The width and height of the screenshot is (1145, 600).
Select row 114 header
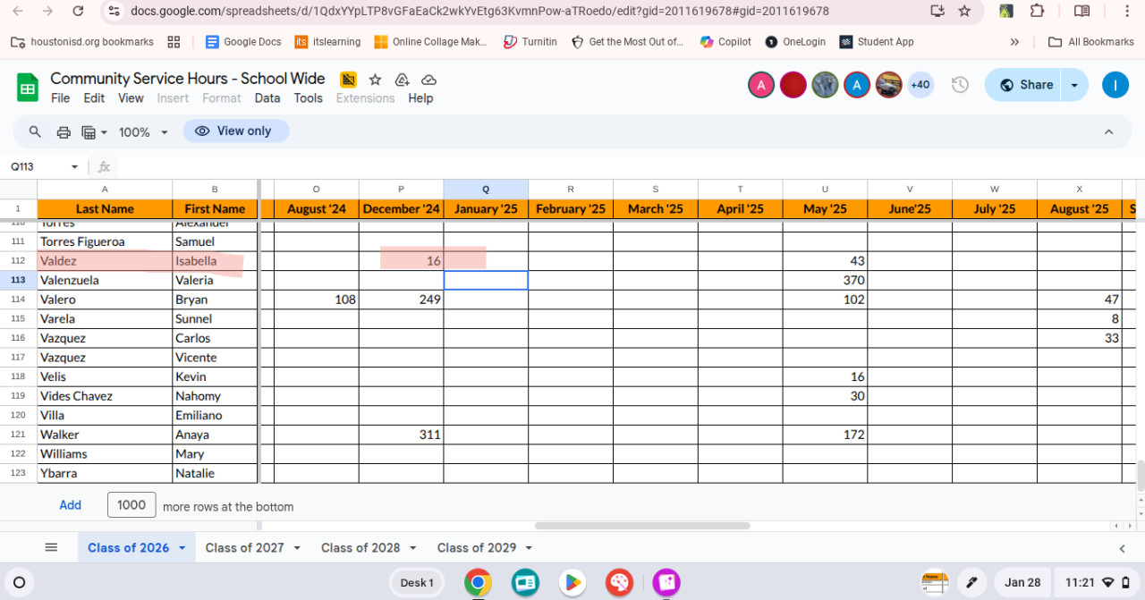(18, 300)
